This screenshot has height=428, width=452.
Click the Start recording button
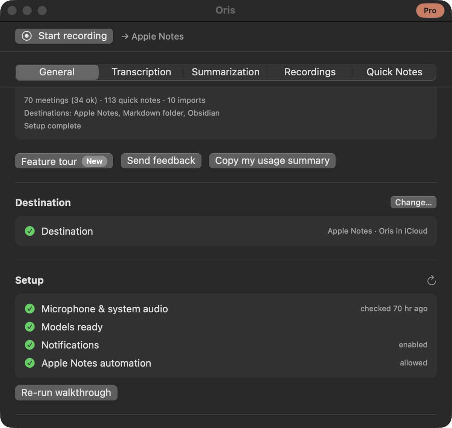[64, 36]
